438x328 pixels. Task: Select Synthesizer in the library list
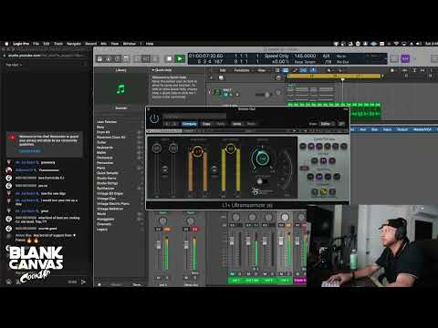pyautogui.click(x=106, y=189)
